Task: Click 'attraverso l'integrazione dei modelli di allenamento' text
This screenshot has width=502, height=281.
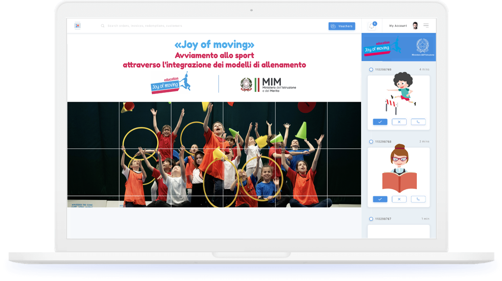Action: [214, 65]
